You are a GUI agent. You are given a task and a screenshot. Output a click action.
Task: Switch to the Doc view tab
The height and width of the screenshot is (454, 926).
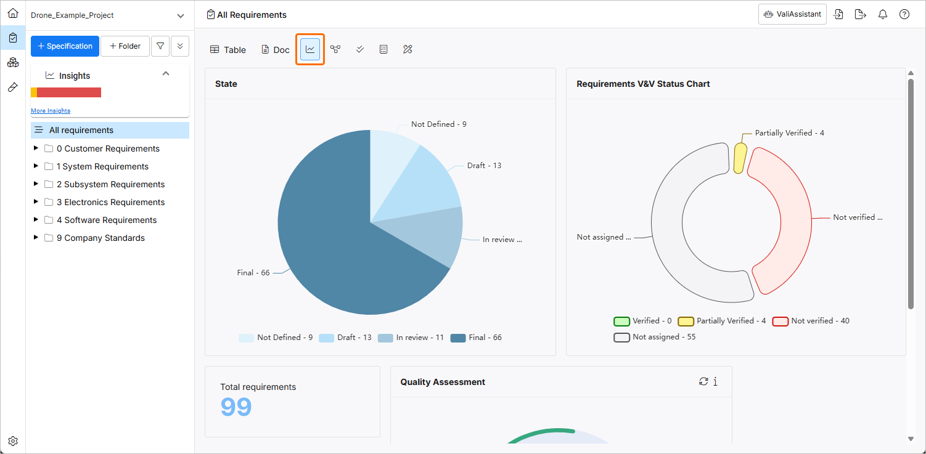tap(276, 50)
